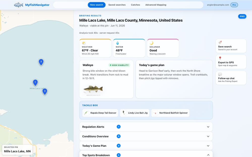Click the Today's Game Plan count badge
The image size is (252, 157).
(119, 146)
